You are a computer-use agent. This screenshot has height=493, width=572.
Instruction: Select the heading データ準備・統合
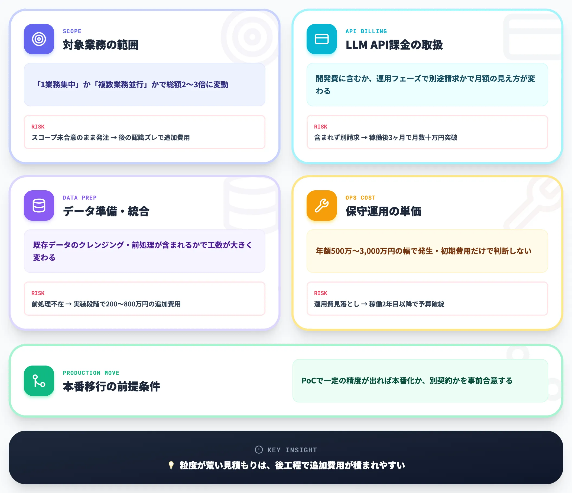click(x=106, y=212)
